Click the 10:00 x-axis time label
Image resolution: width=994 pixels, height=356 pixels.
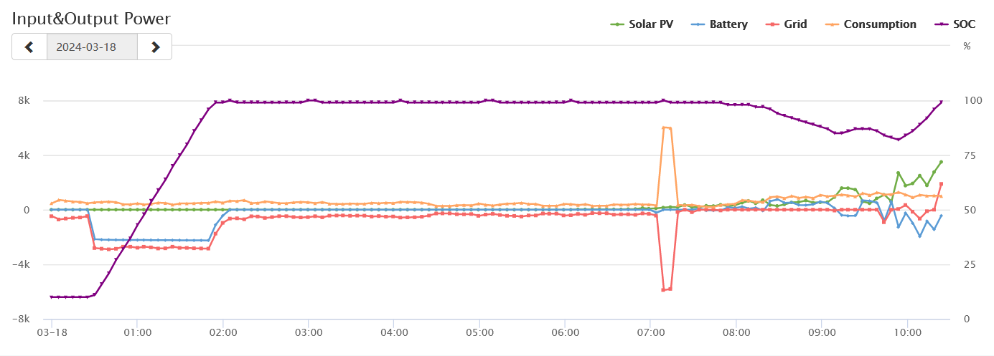907,333
